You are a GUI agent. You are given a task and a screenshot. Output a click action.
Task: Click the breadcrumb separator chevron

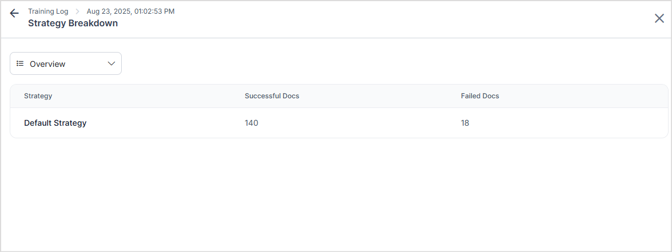pos(78,11)
